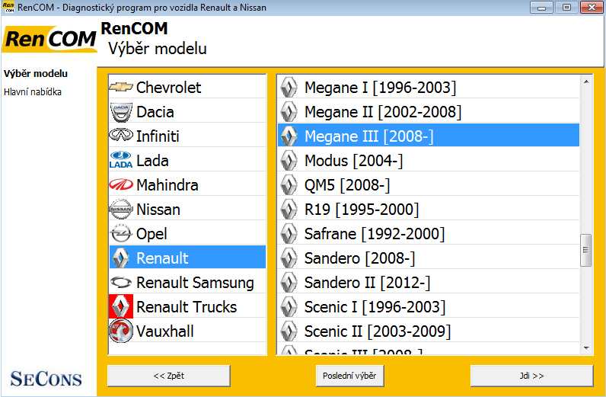Click the Dacia brand logo icon

121,112
